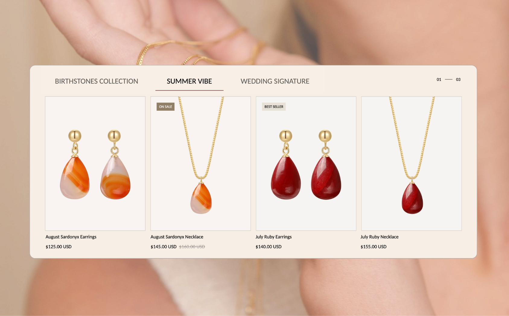Click the $140.00 USD price

click(269, 247)
